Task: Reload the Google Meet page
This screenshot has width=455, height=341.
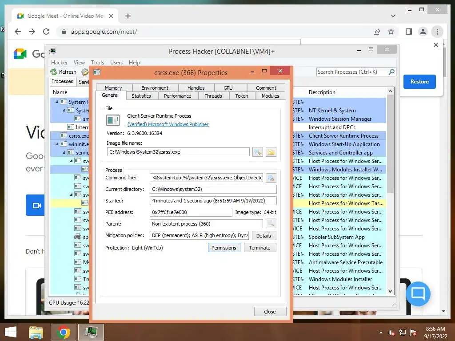Action: click(x=46, y=32)
